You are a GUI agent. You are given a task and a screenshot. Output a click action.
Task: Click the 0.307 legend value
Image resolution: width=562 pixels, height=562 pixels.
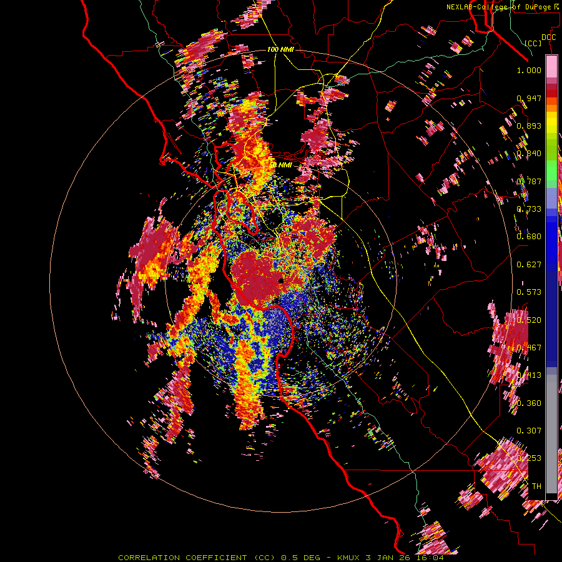pyautogui.click(x=529, y=430)
